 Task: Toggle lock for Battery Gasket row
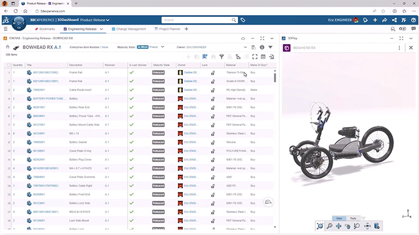(x=213, y=143)
